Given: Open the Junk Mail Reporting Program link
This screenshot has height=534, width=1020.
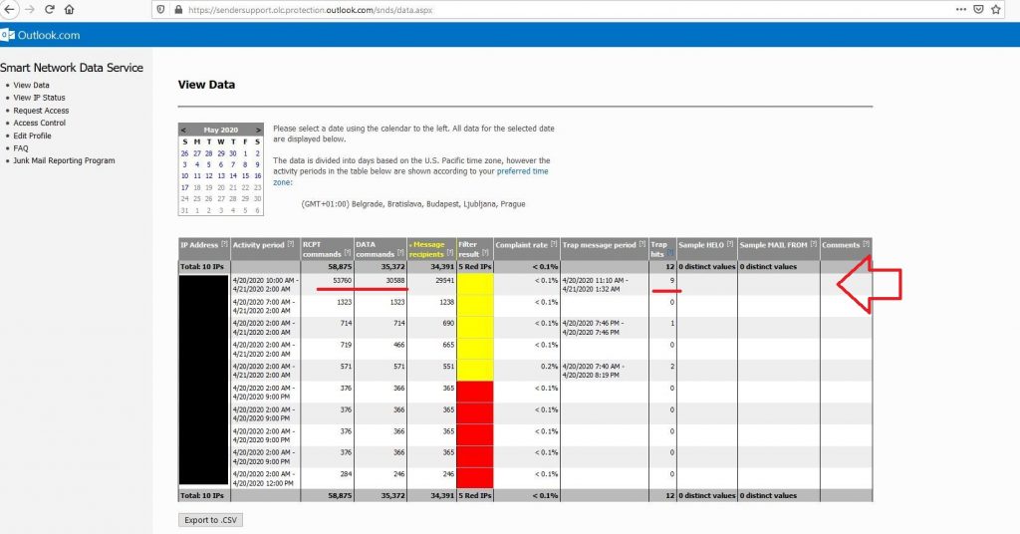Looking at the screenshot, I should point(64,160).
